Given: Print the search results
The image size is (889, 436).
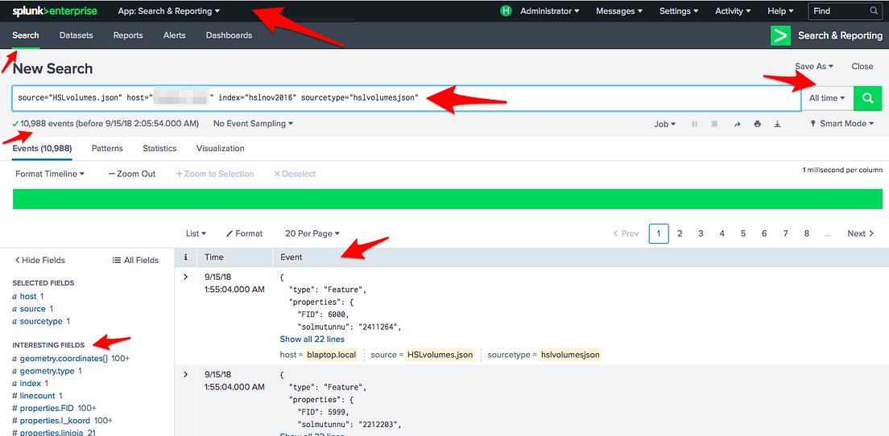Looking at the screenshot, I should pyautogui.click(x=757, y=123).
